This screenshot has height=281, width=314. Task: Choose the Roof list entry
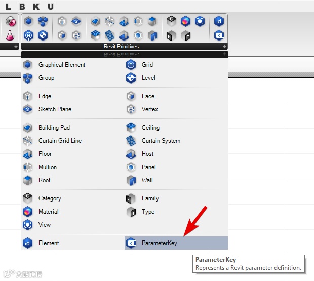[73, 180]
